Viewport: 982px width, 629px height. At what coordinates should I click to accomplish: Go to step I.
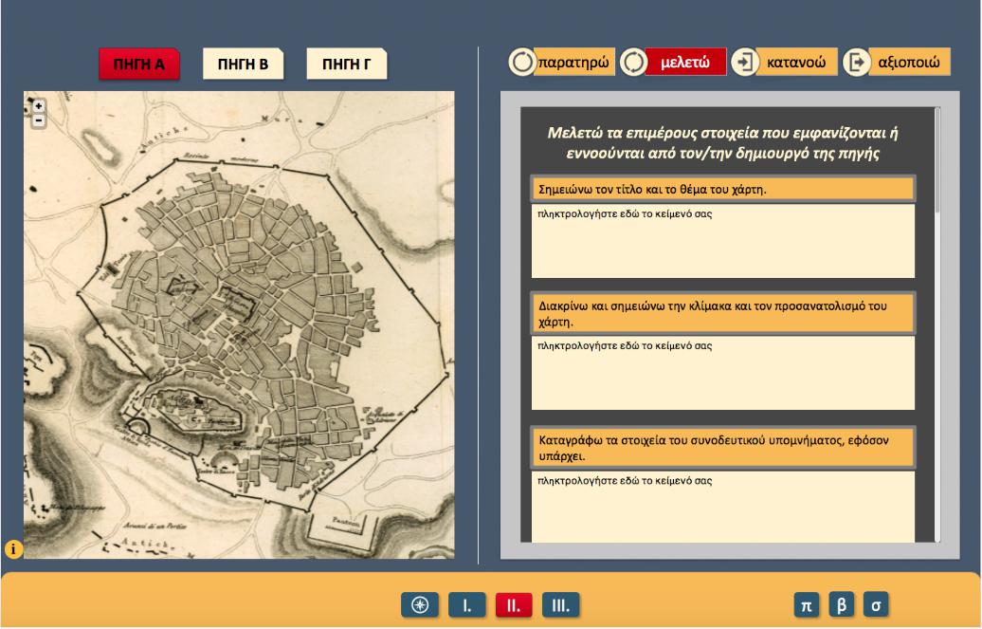pos(466,605)
